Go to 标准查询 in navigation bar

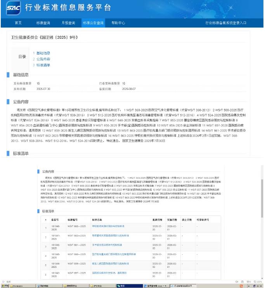click(x=43, y=23)
